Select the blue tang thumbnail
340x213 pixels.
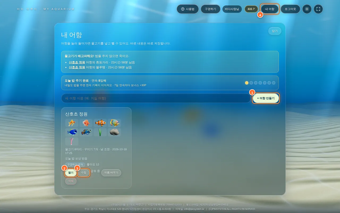tap(72, 132)
